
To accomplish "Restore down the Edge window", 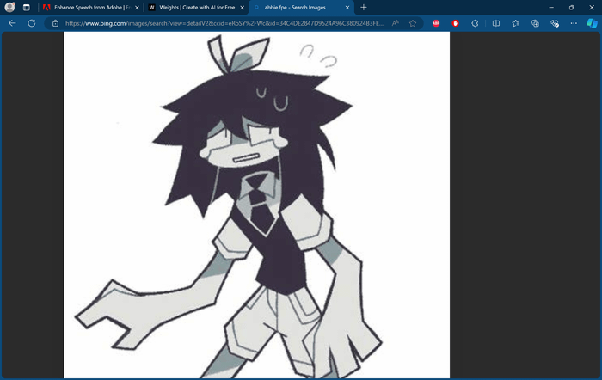I will point(571,7).
